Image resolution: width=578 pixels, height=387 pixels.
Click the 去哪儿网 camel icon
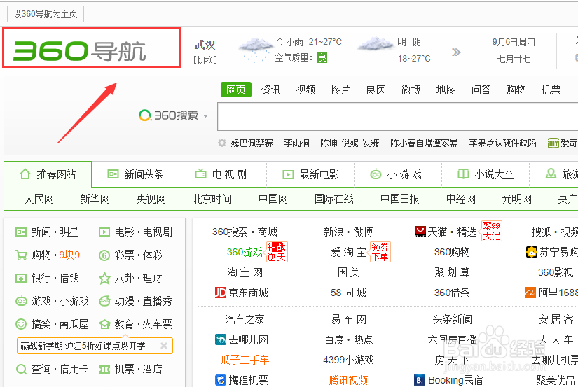pos(221,339)
